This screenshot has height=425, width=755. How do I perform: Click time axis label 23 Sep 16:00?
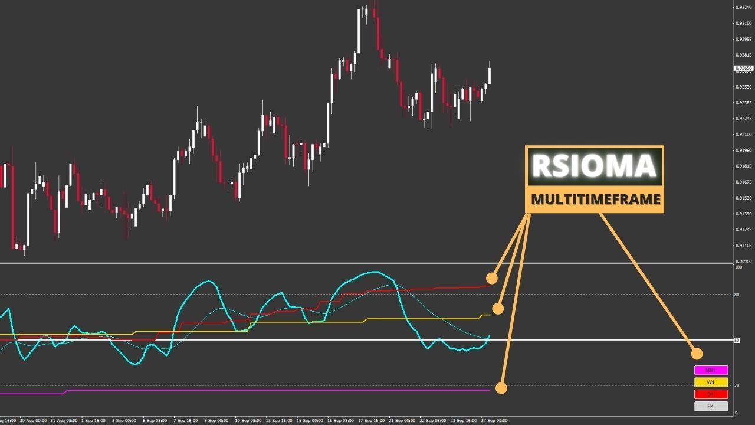pyautogui.click(x=464, y=421)
